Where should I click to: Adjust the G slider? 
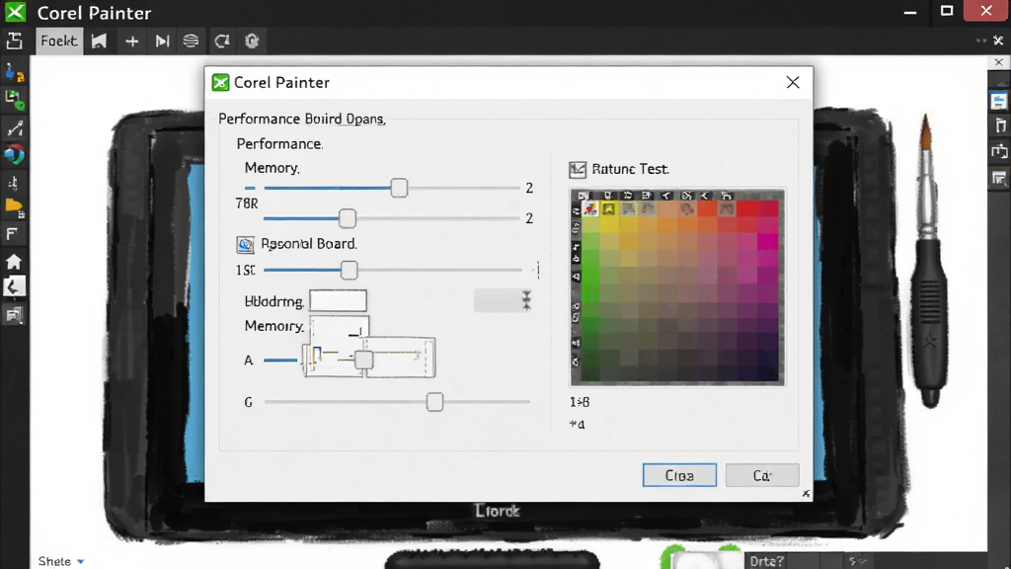coord(434,402)
